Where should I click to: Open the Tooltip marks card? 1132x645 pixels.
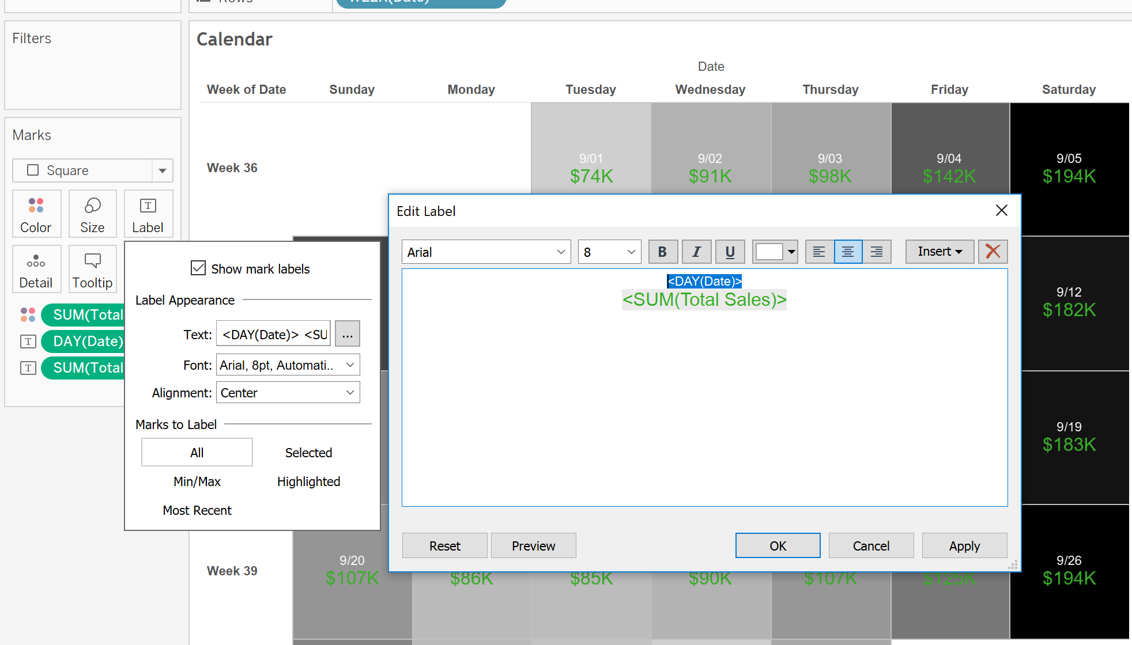pos(92,270)
